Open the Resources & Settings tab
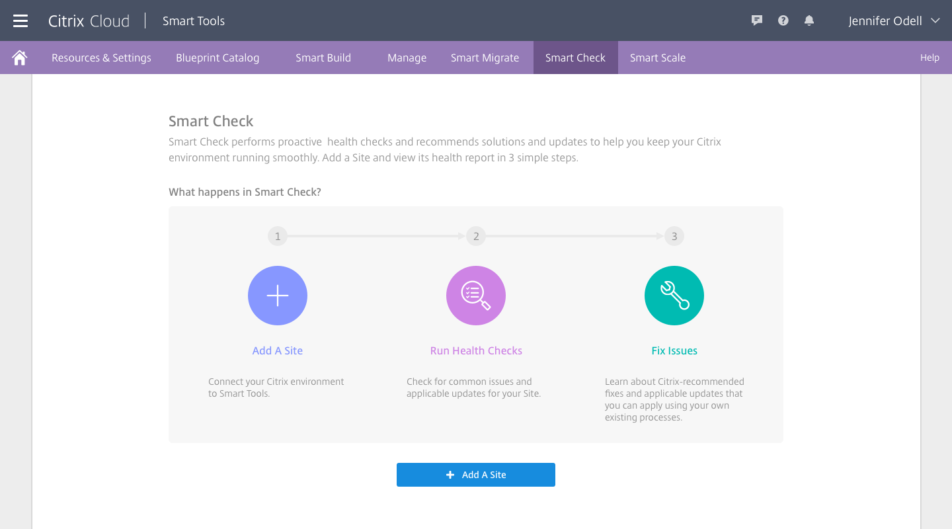Image resolution: width=952 pixels, height=529 pixels. coord(101,58)
